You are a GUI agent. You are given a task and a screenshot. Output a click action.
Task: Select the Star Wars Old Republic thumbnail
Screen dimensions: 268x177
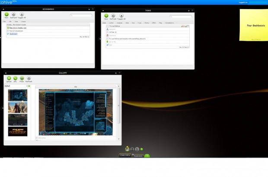pos(18,132)
